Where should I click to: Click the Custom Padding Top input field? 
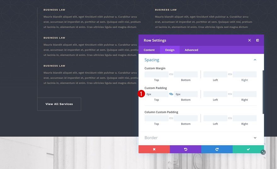(156, 94)
